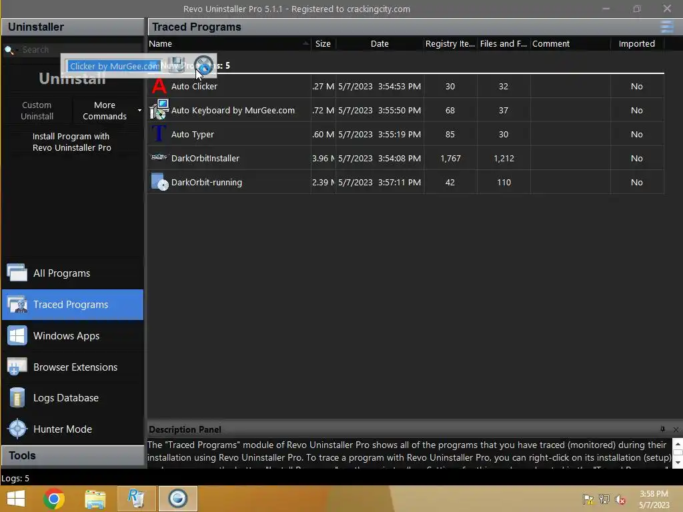This screenshot has width=683, height=512.
Task: Expand the Tools section header
Action: (x=72, y=455)
